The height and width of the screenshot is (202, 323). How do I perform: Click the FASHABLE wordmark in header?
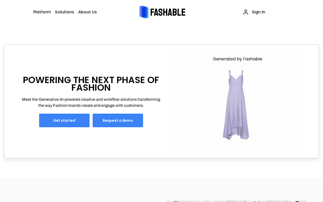click(168, 12)
